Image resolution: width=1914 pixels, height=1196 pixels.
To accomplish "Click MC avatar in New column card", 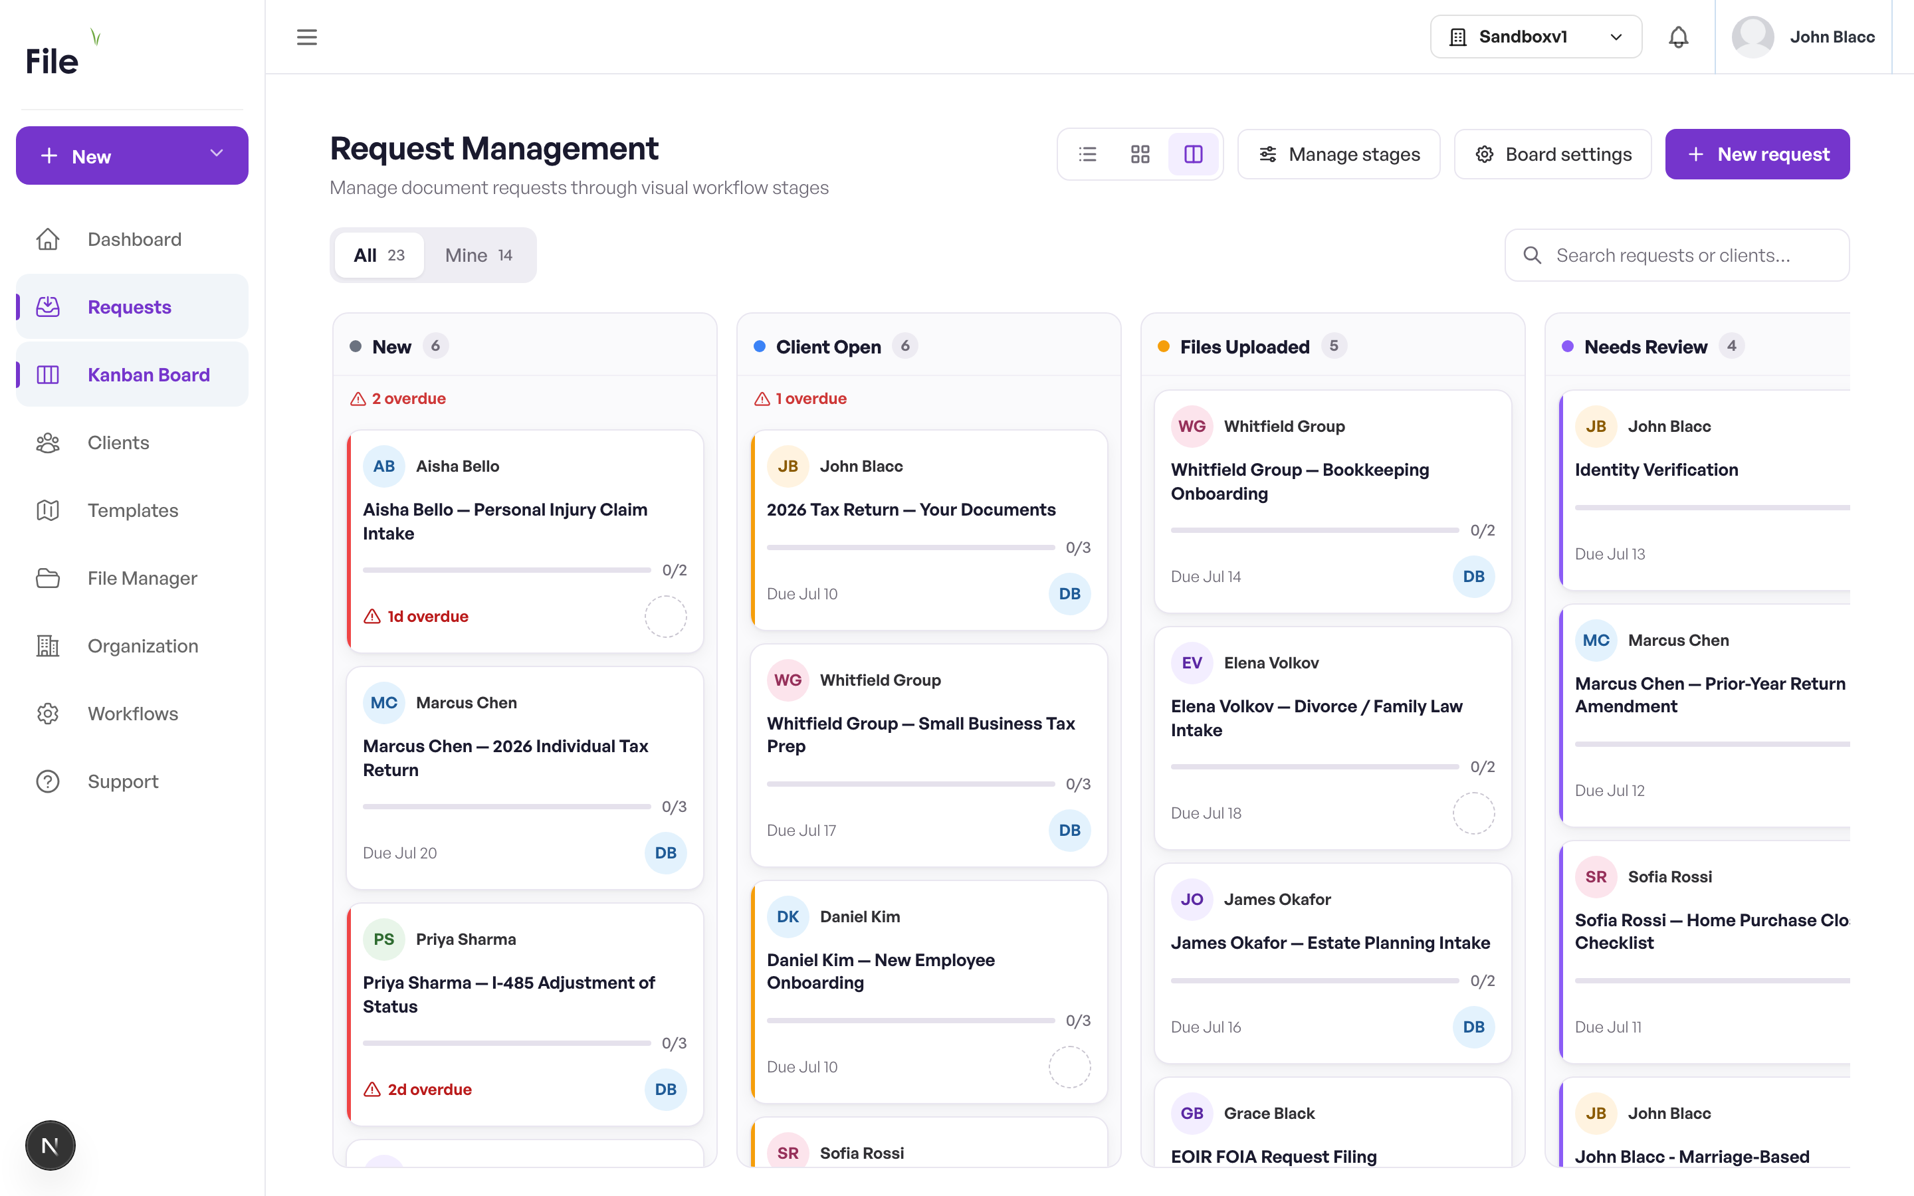I will click(383, 702).
